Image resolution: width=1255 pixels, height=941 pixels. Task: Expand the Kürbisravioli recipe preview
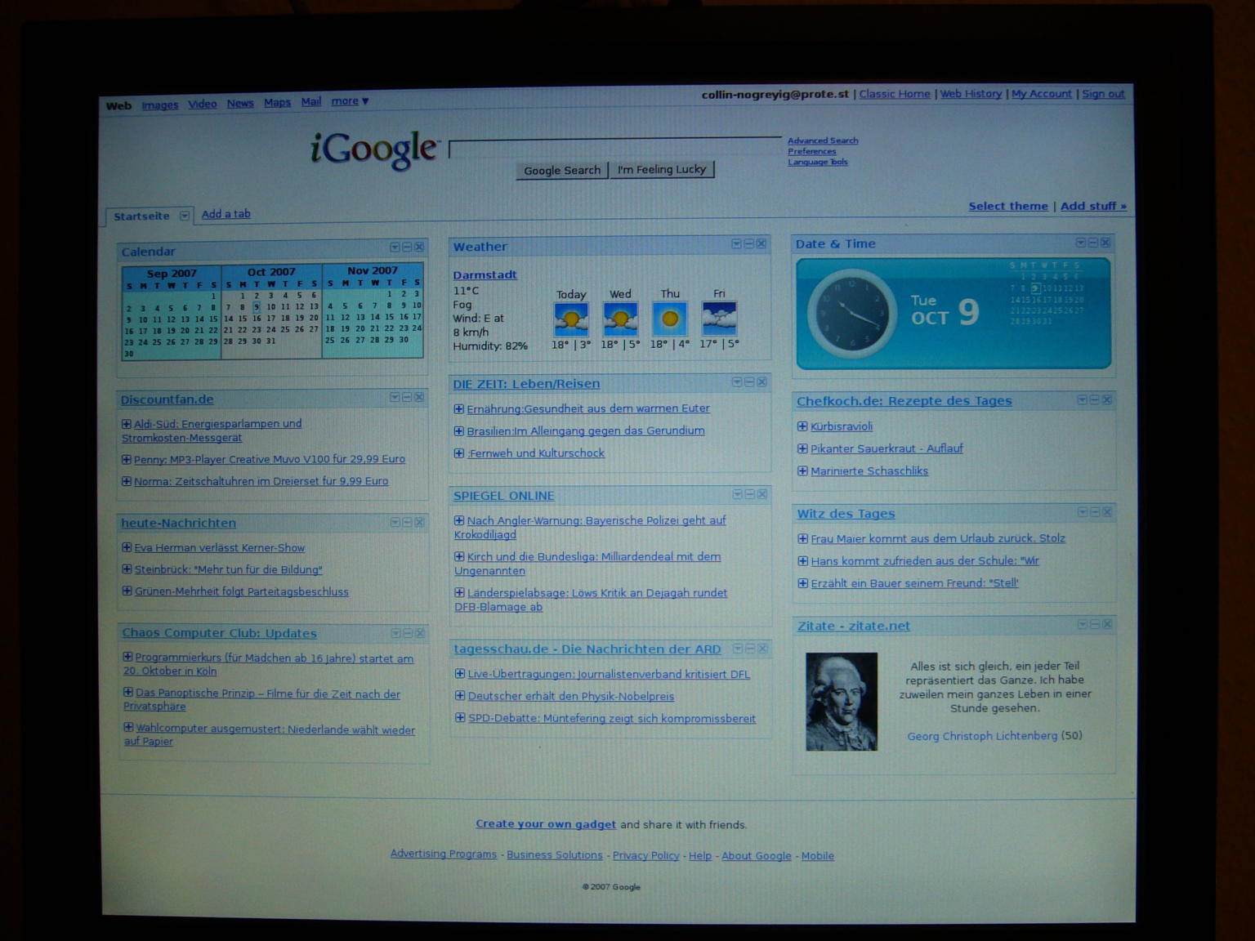click(802, 426)
